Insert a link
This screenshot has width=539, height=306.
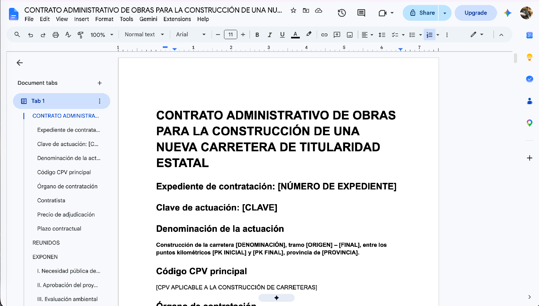tap(324, 34)
